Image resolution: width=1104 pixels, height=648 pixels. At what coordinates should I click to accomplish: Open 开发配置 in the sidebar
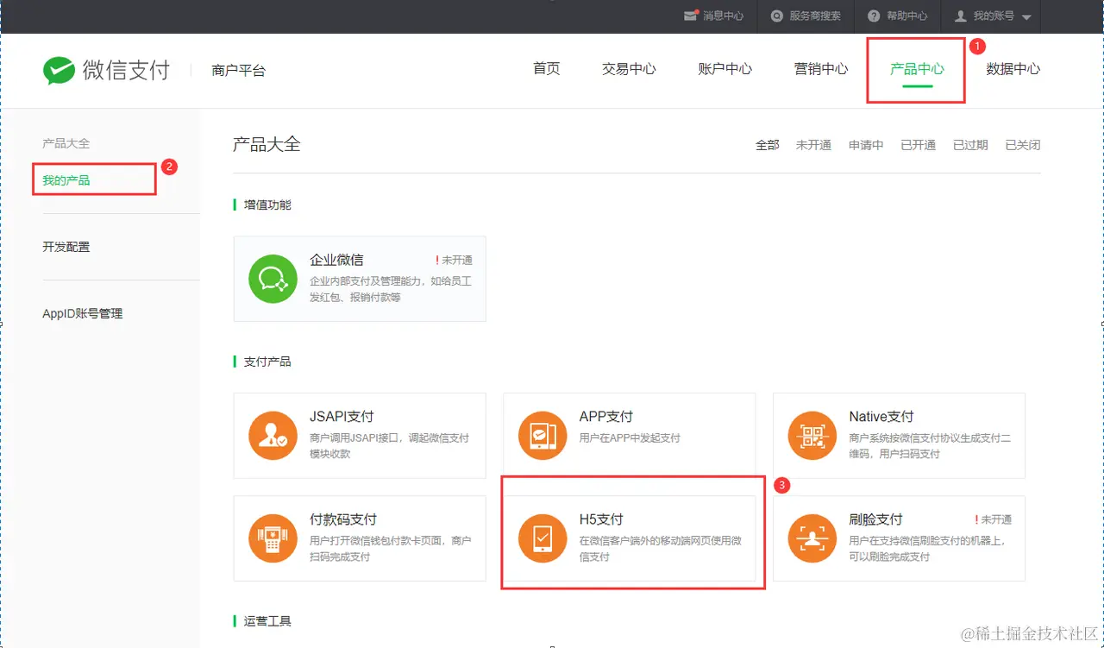[66, 247]
